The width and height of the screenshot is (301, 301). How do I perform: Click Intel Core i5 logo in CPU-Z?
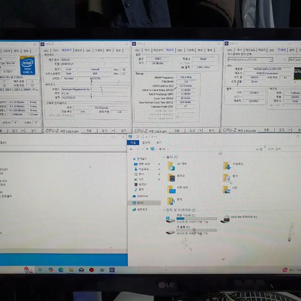(x=27, y=65)
